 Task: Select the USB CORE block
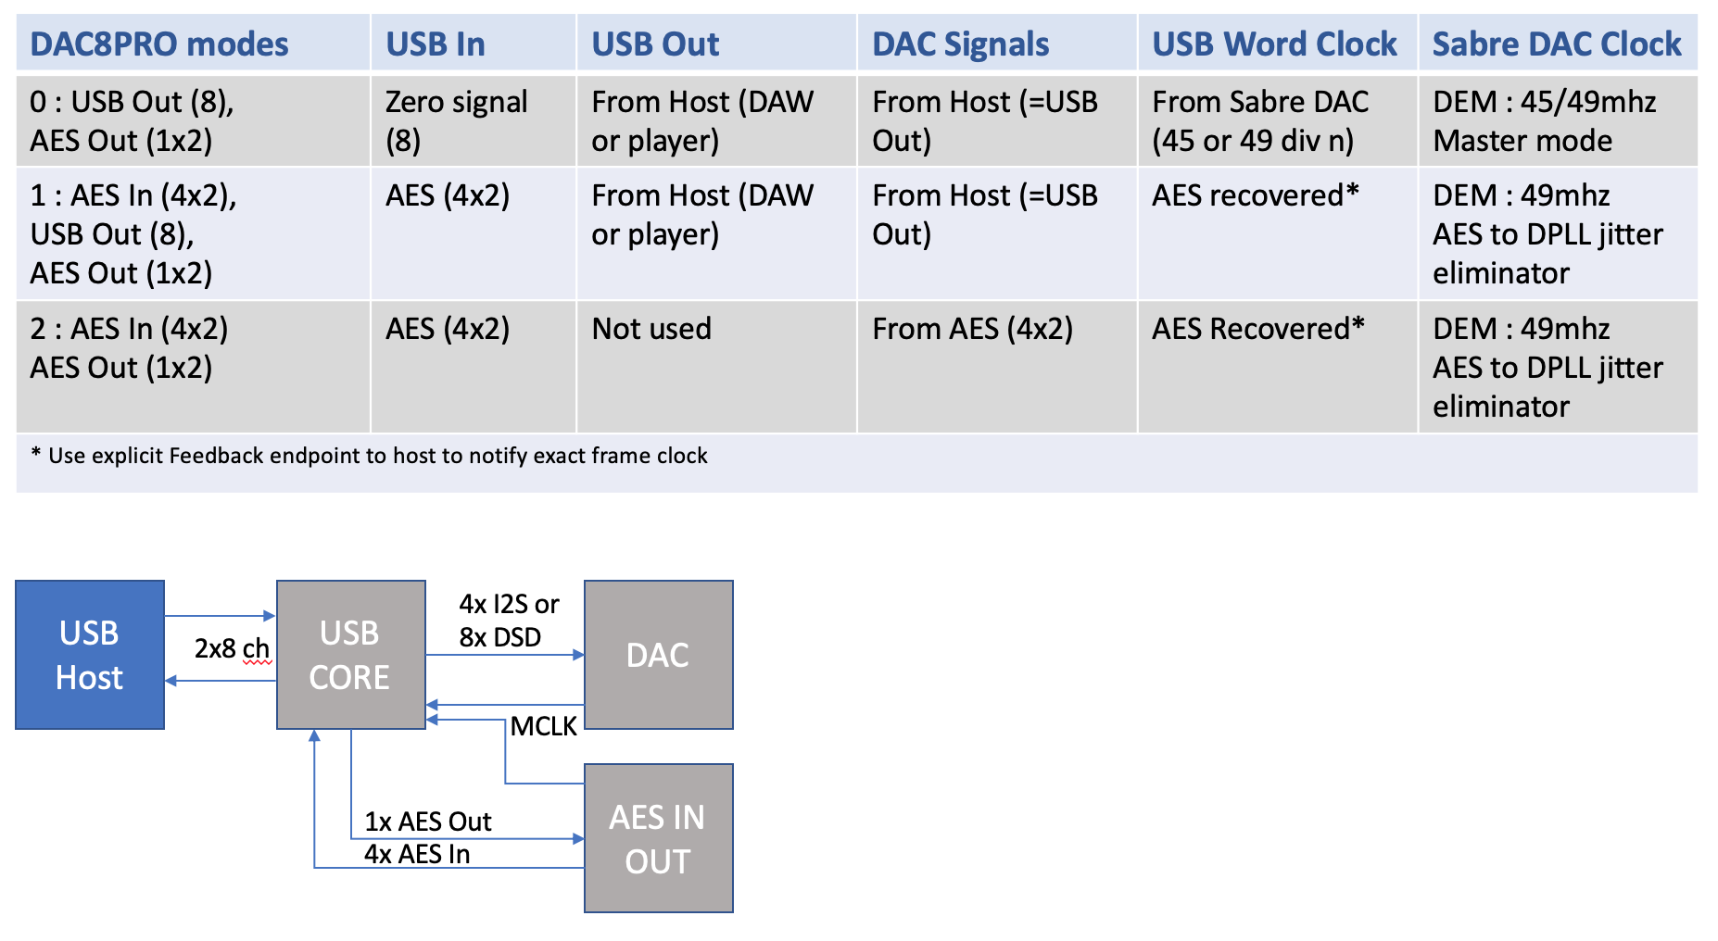coord(351,655)
